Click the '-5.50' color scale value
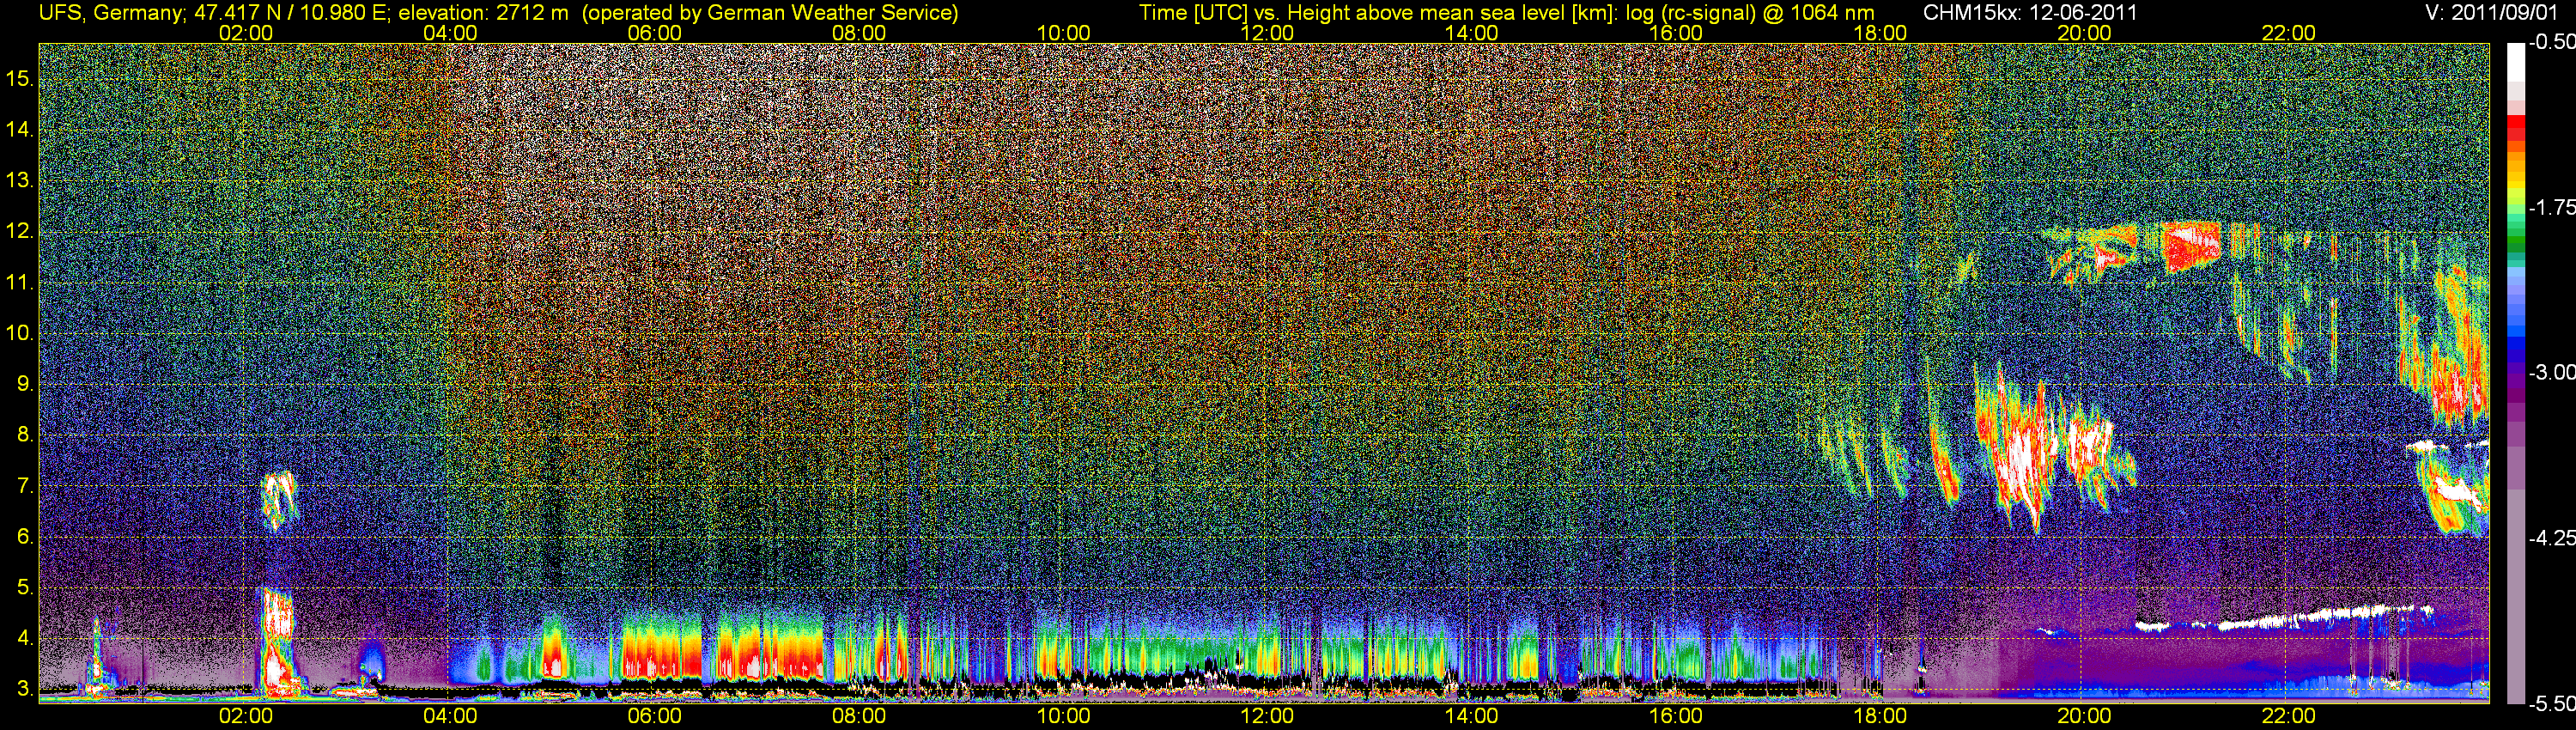2576x730 pixels. coord(2551,703)
